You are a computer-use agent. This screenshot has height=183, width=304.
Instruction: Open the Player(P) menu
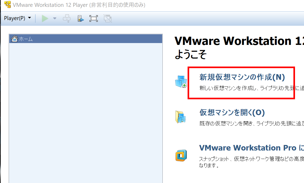click(17, 18)
